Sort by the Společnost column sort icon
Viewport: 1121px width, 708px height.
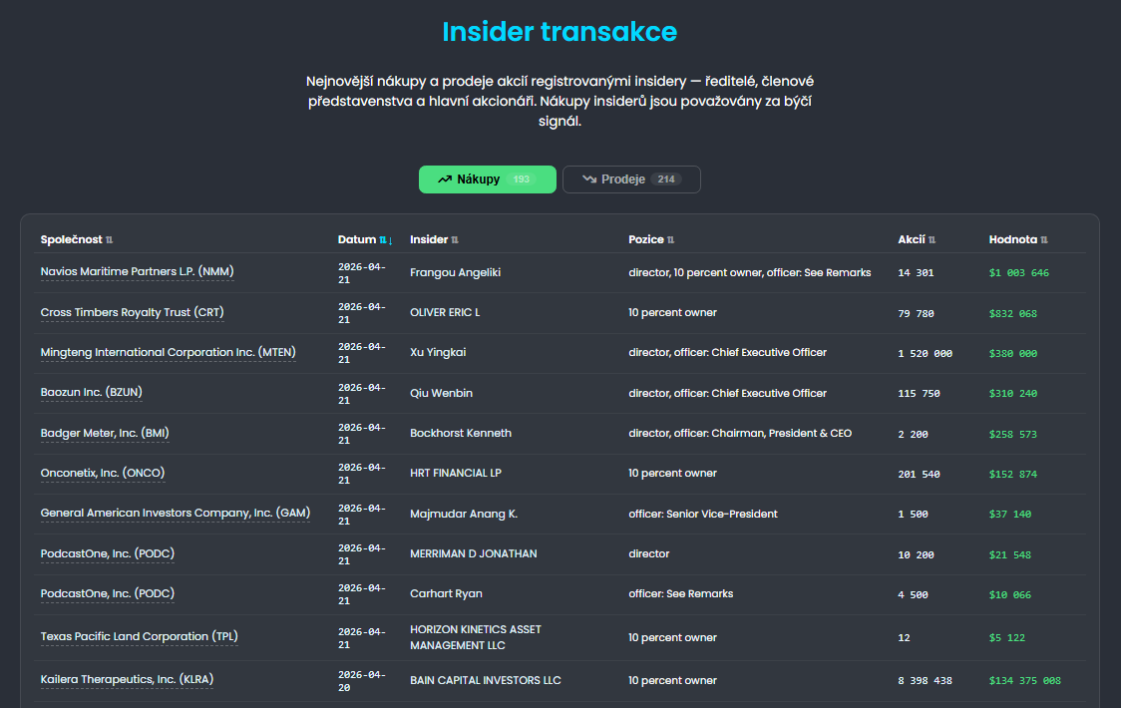(110, 240)
